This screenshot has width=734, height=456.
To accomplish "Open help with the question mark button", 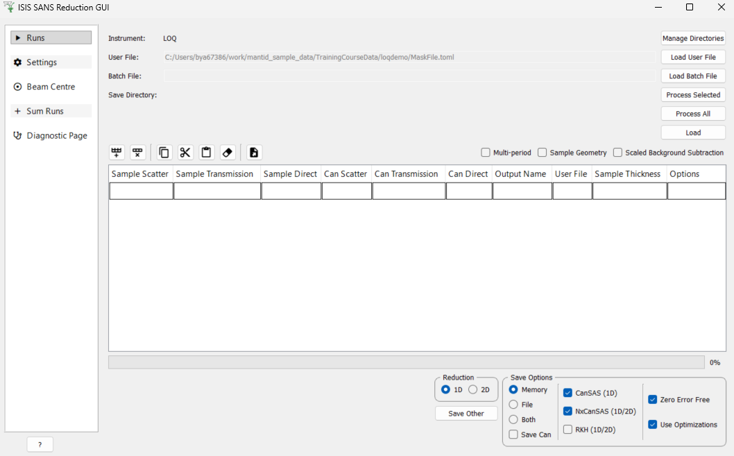I will pyautogui.click(x=40, y=445).
